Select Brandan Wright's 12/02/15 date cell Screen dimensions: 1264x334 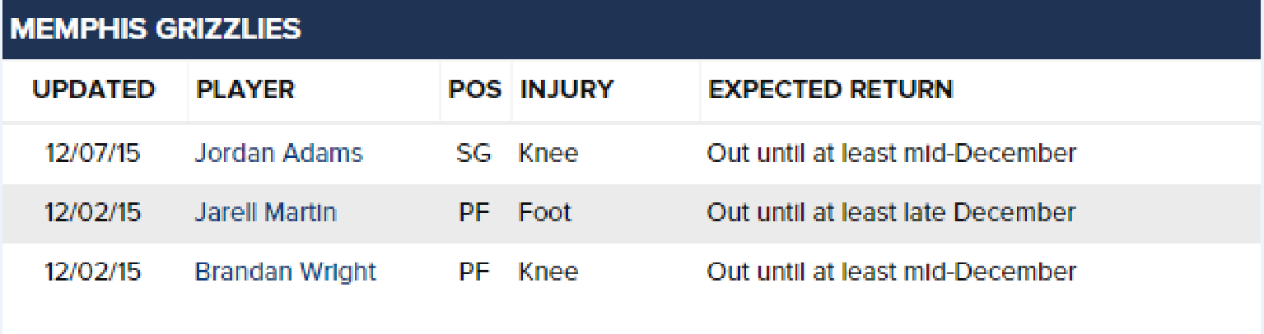(x=93, y=272)
